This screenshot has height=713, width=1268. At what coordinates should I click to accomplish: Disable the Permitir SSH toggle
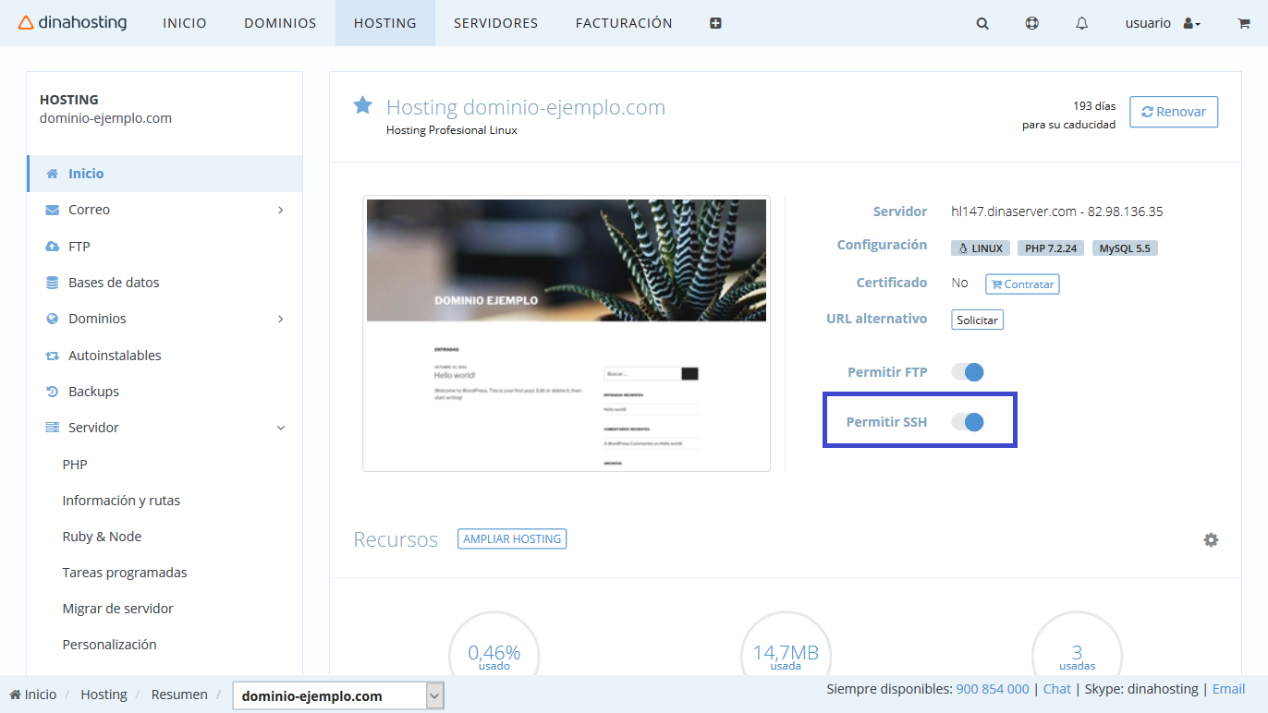[x=967, y=421]
